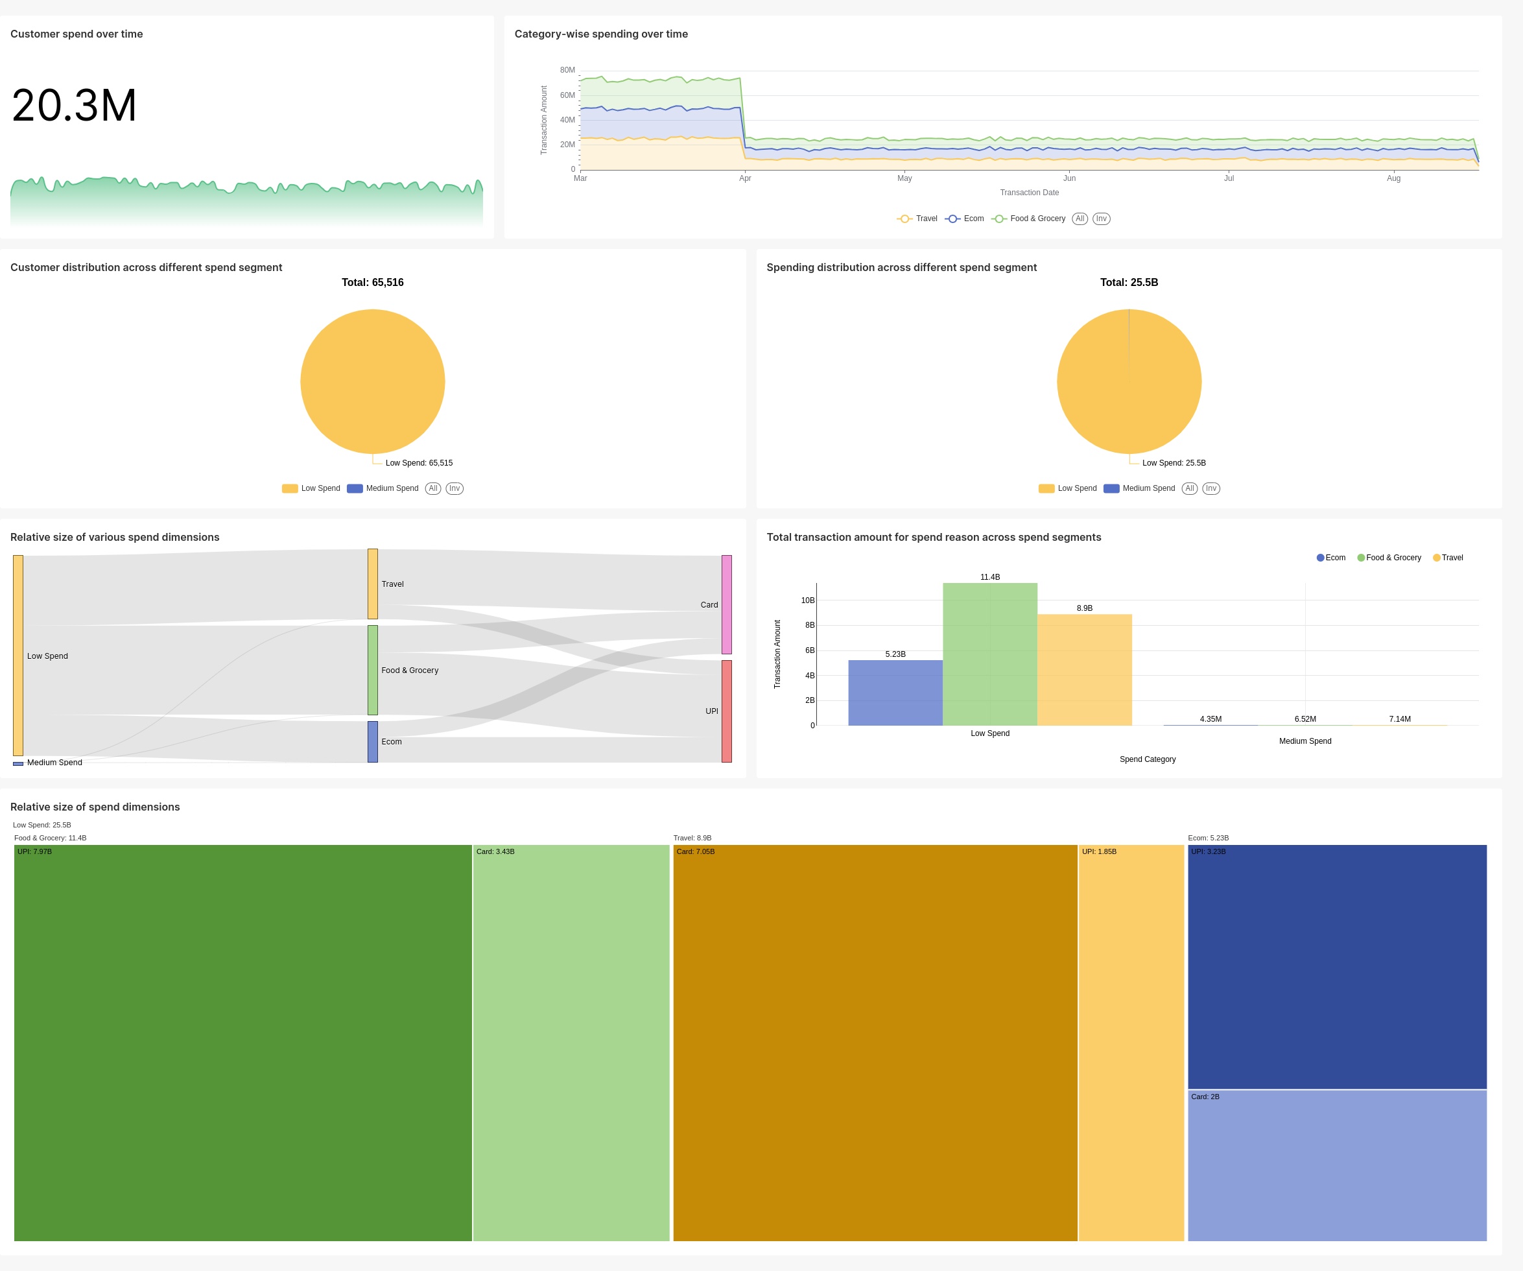1523x1271 pixels.
Task: Click the Card: 2B treemap tile
Action: click(x=1338, y=1165)
